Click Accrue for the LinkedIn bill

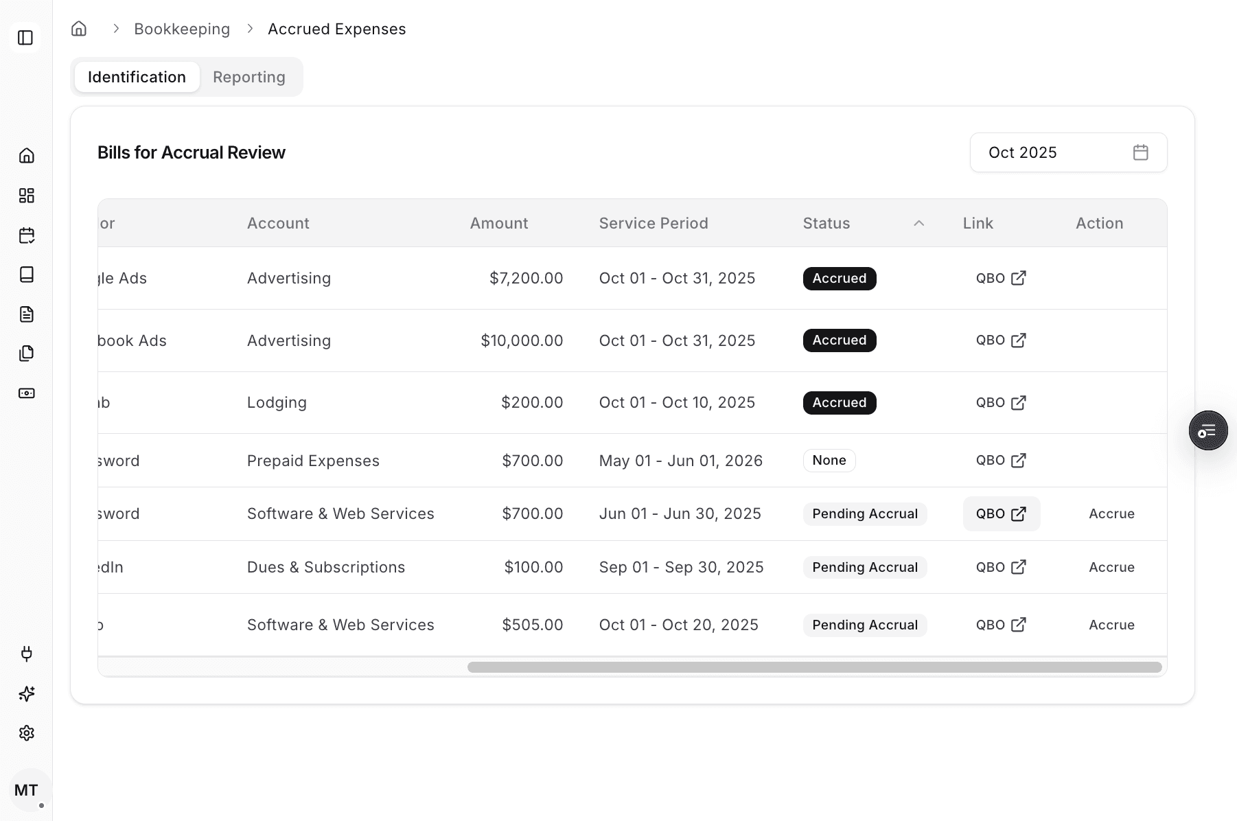1111,567
